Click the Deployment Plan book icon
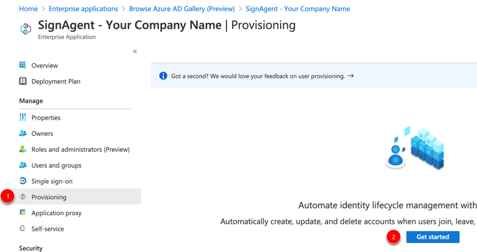 pos(22,81)
